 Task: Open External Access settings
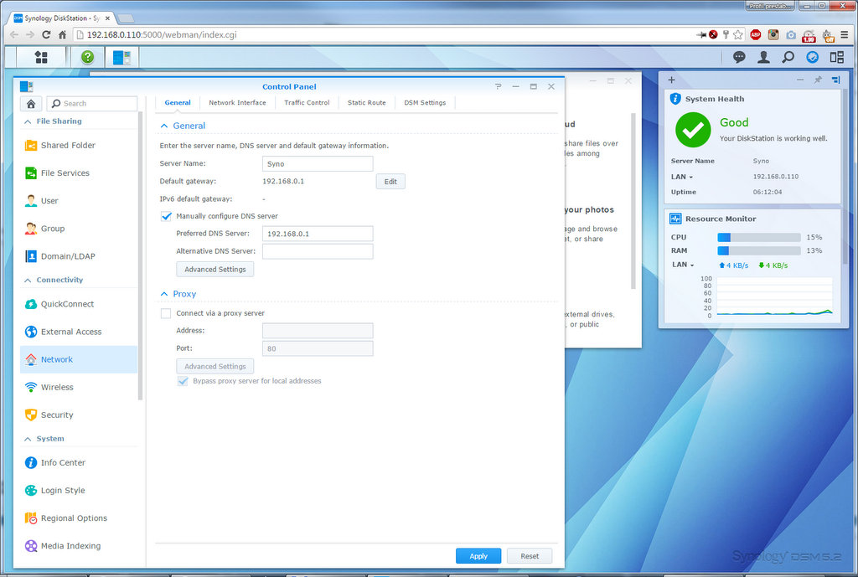coord(79,332)
